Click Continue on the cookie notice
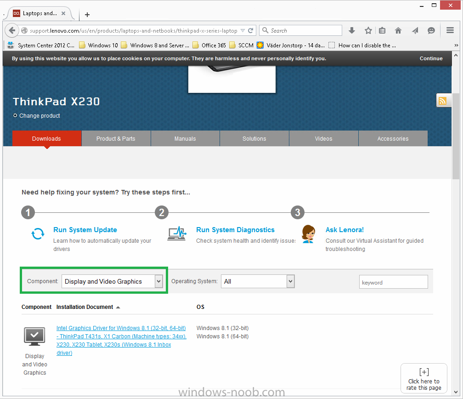This screenshot has width=463, height=399. (x=431, y=58)
